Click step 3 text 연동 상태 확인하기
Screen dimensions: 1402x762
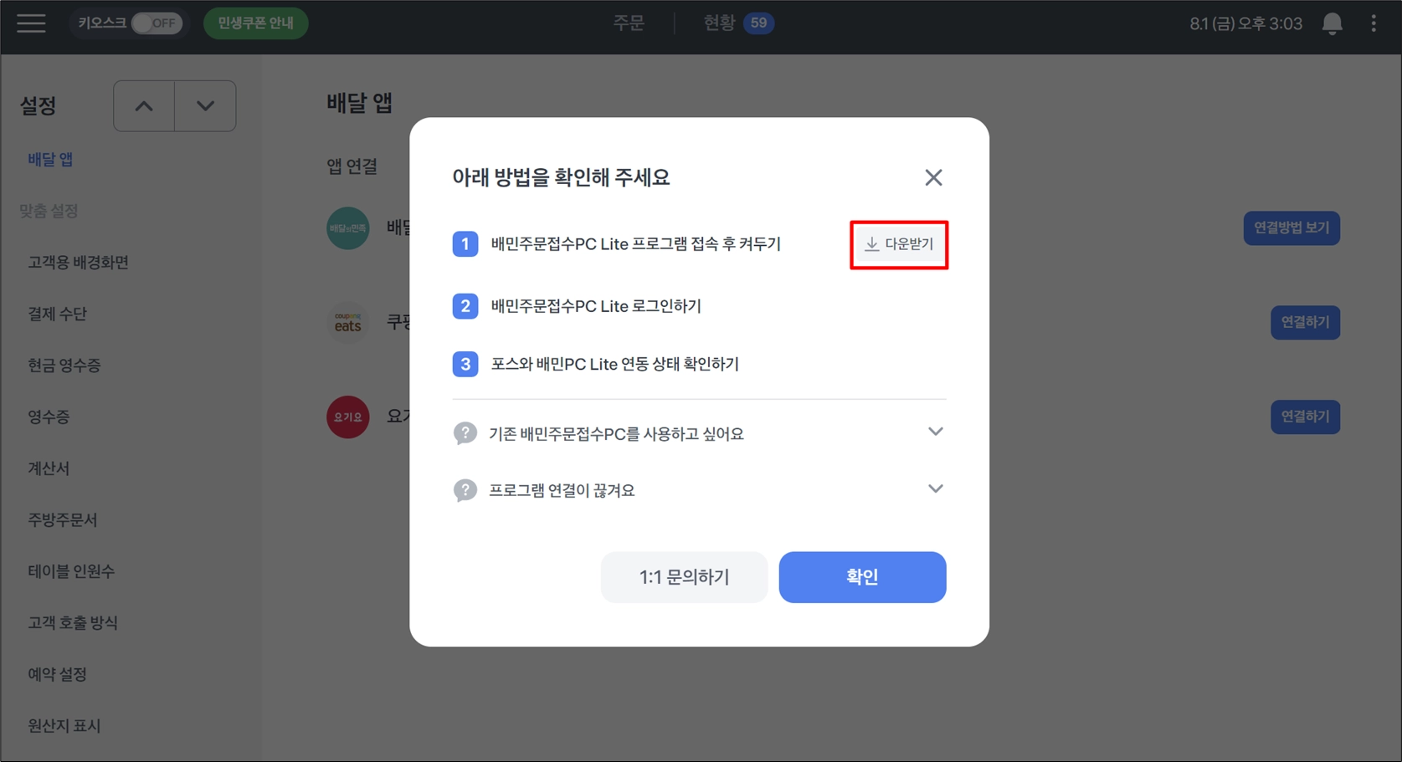615,364
